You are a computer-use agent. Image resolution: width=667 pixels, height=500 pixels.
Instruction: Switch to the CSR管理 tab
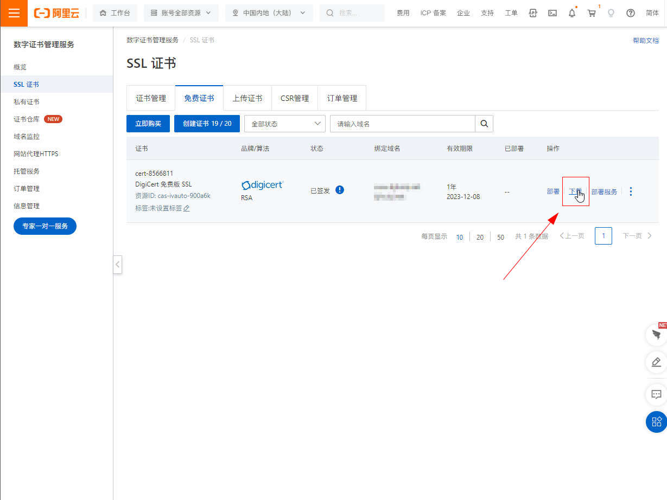[295, 98]
